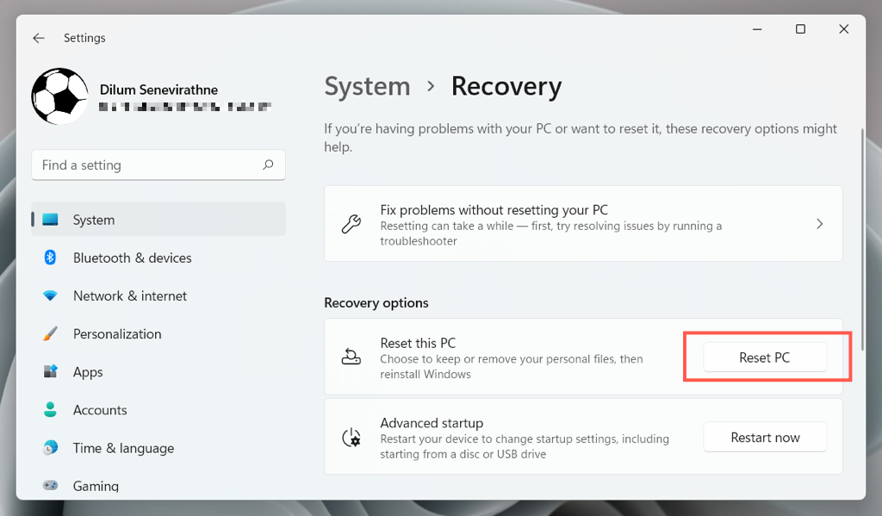Click the Network Wi-Fi icon
Image resolution: width=882 pixels, height=516 pixels.
pyautogui.click(x=50, y=295)
